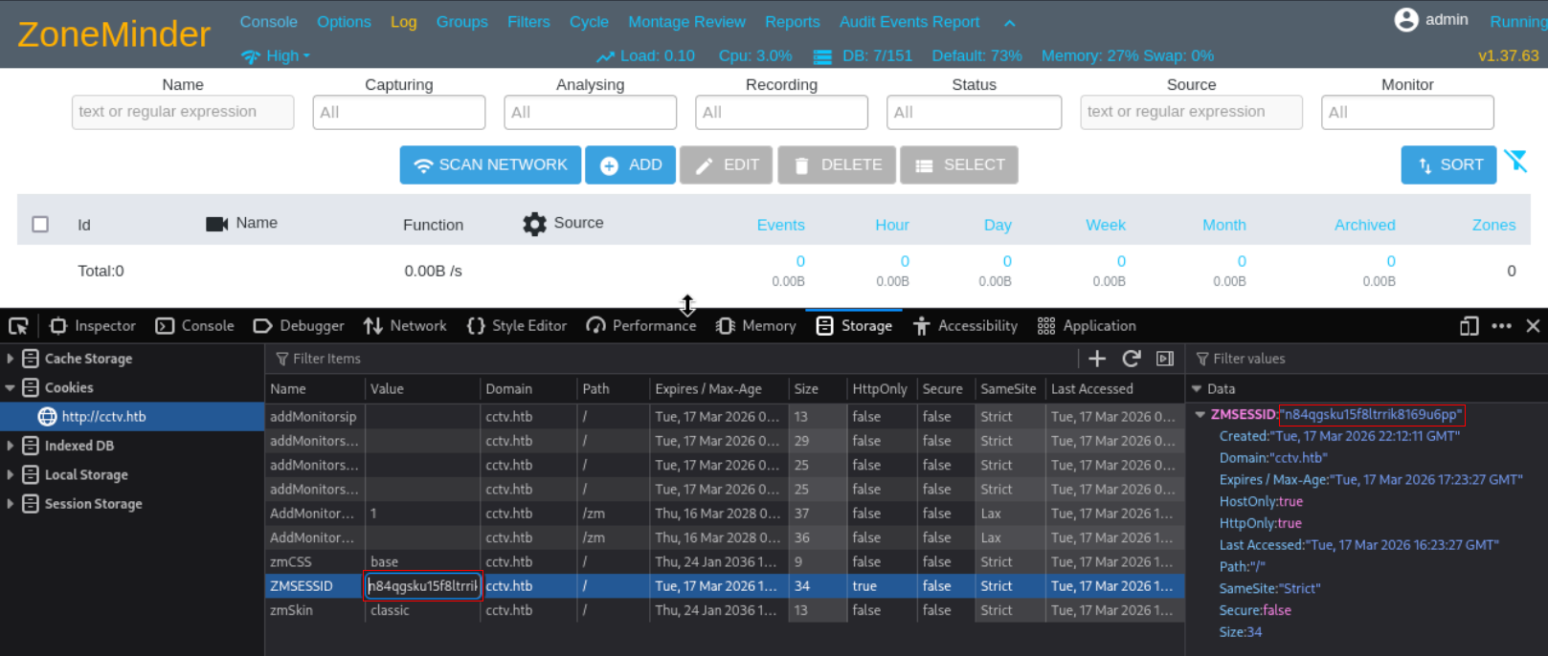The width and height of the screenshot is (1548, 656).
Task: Open the Options menu item
Action: pyautogui.click(x=344, y=22)
